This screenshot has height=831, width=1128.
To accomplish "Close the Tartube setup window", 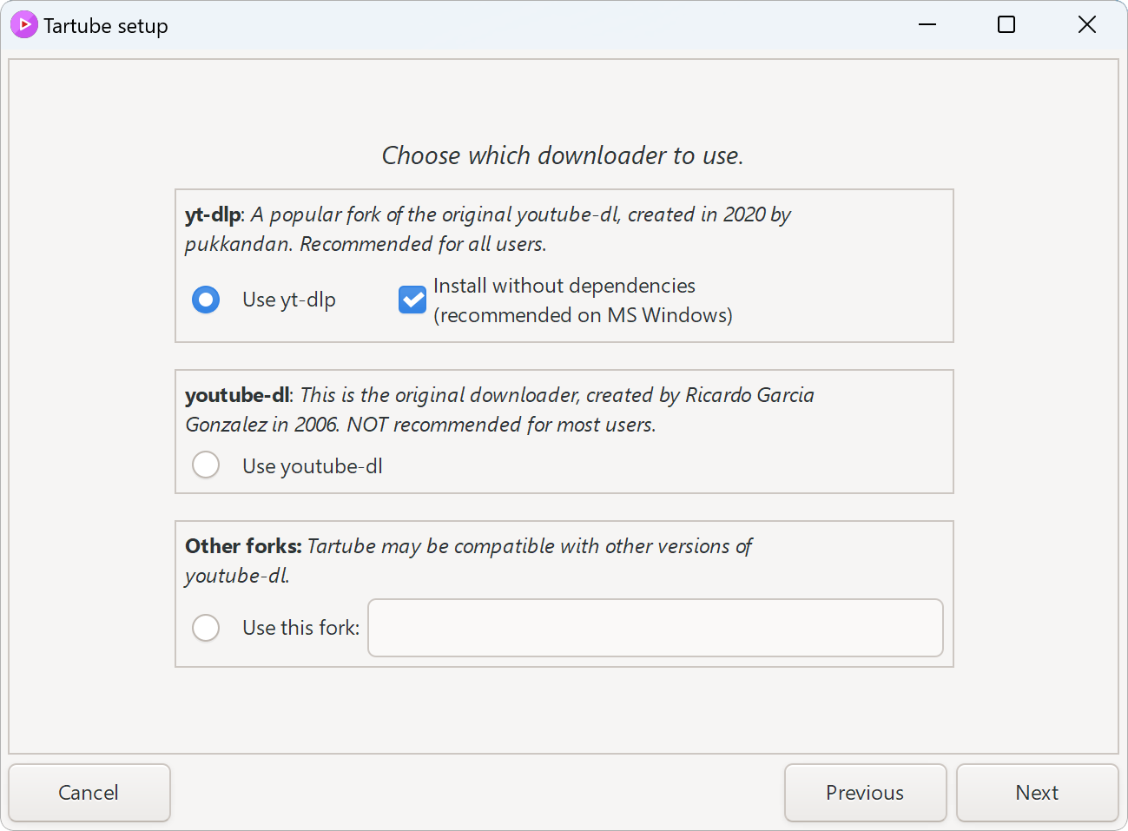I will [1087, 24].
